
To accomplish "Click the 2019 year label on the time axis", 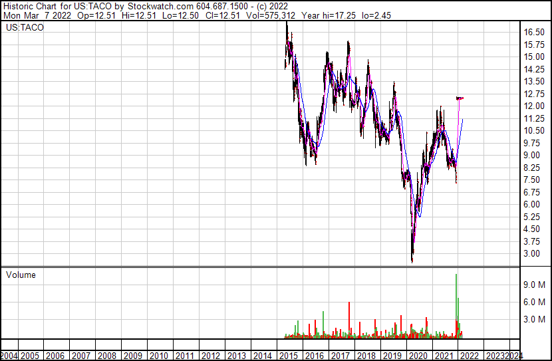I will click(x=392, y=356).
